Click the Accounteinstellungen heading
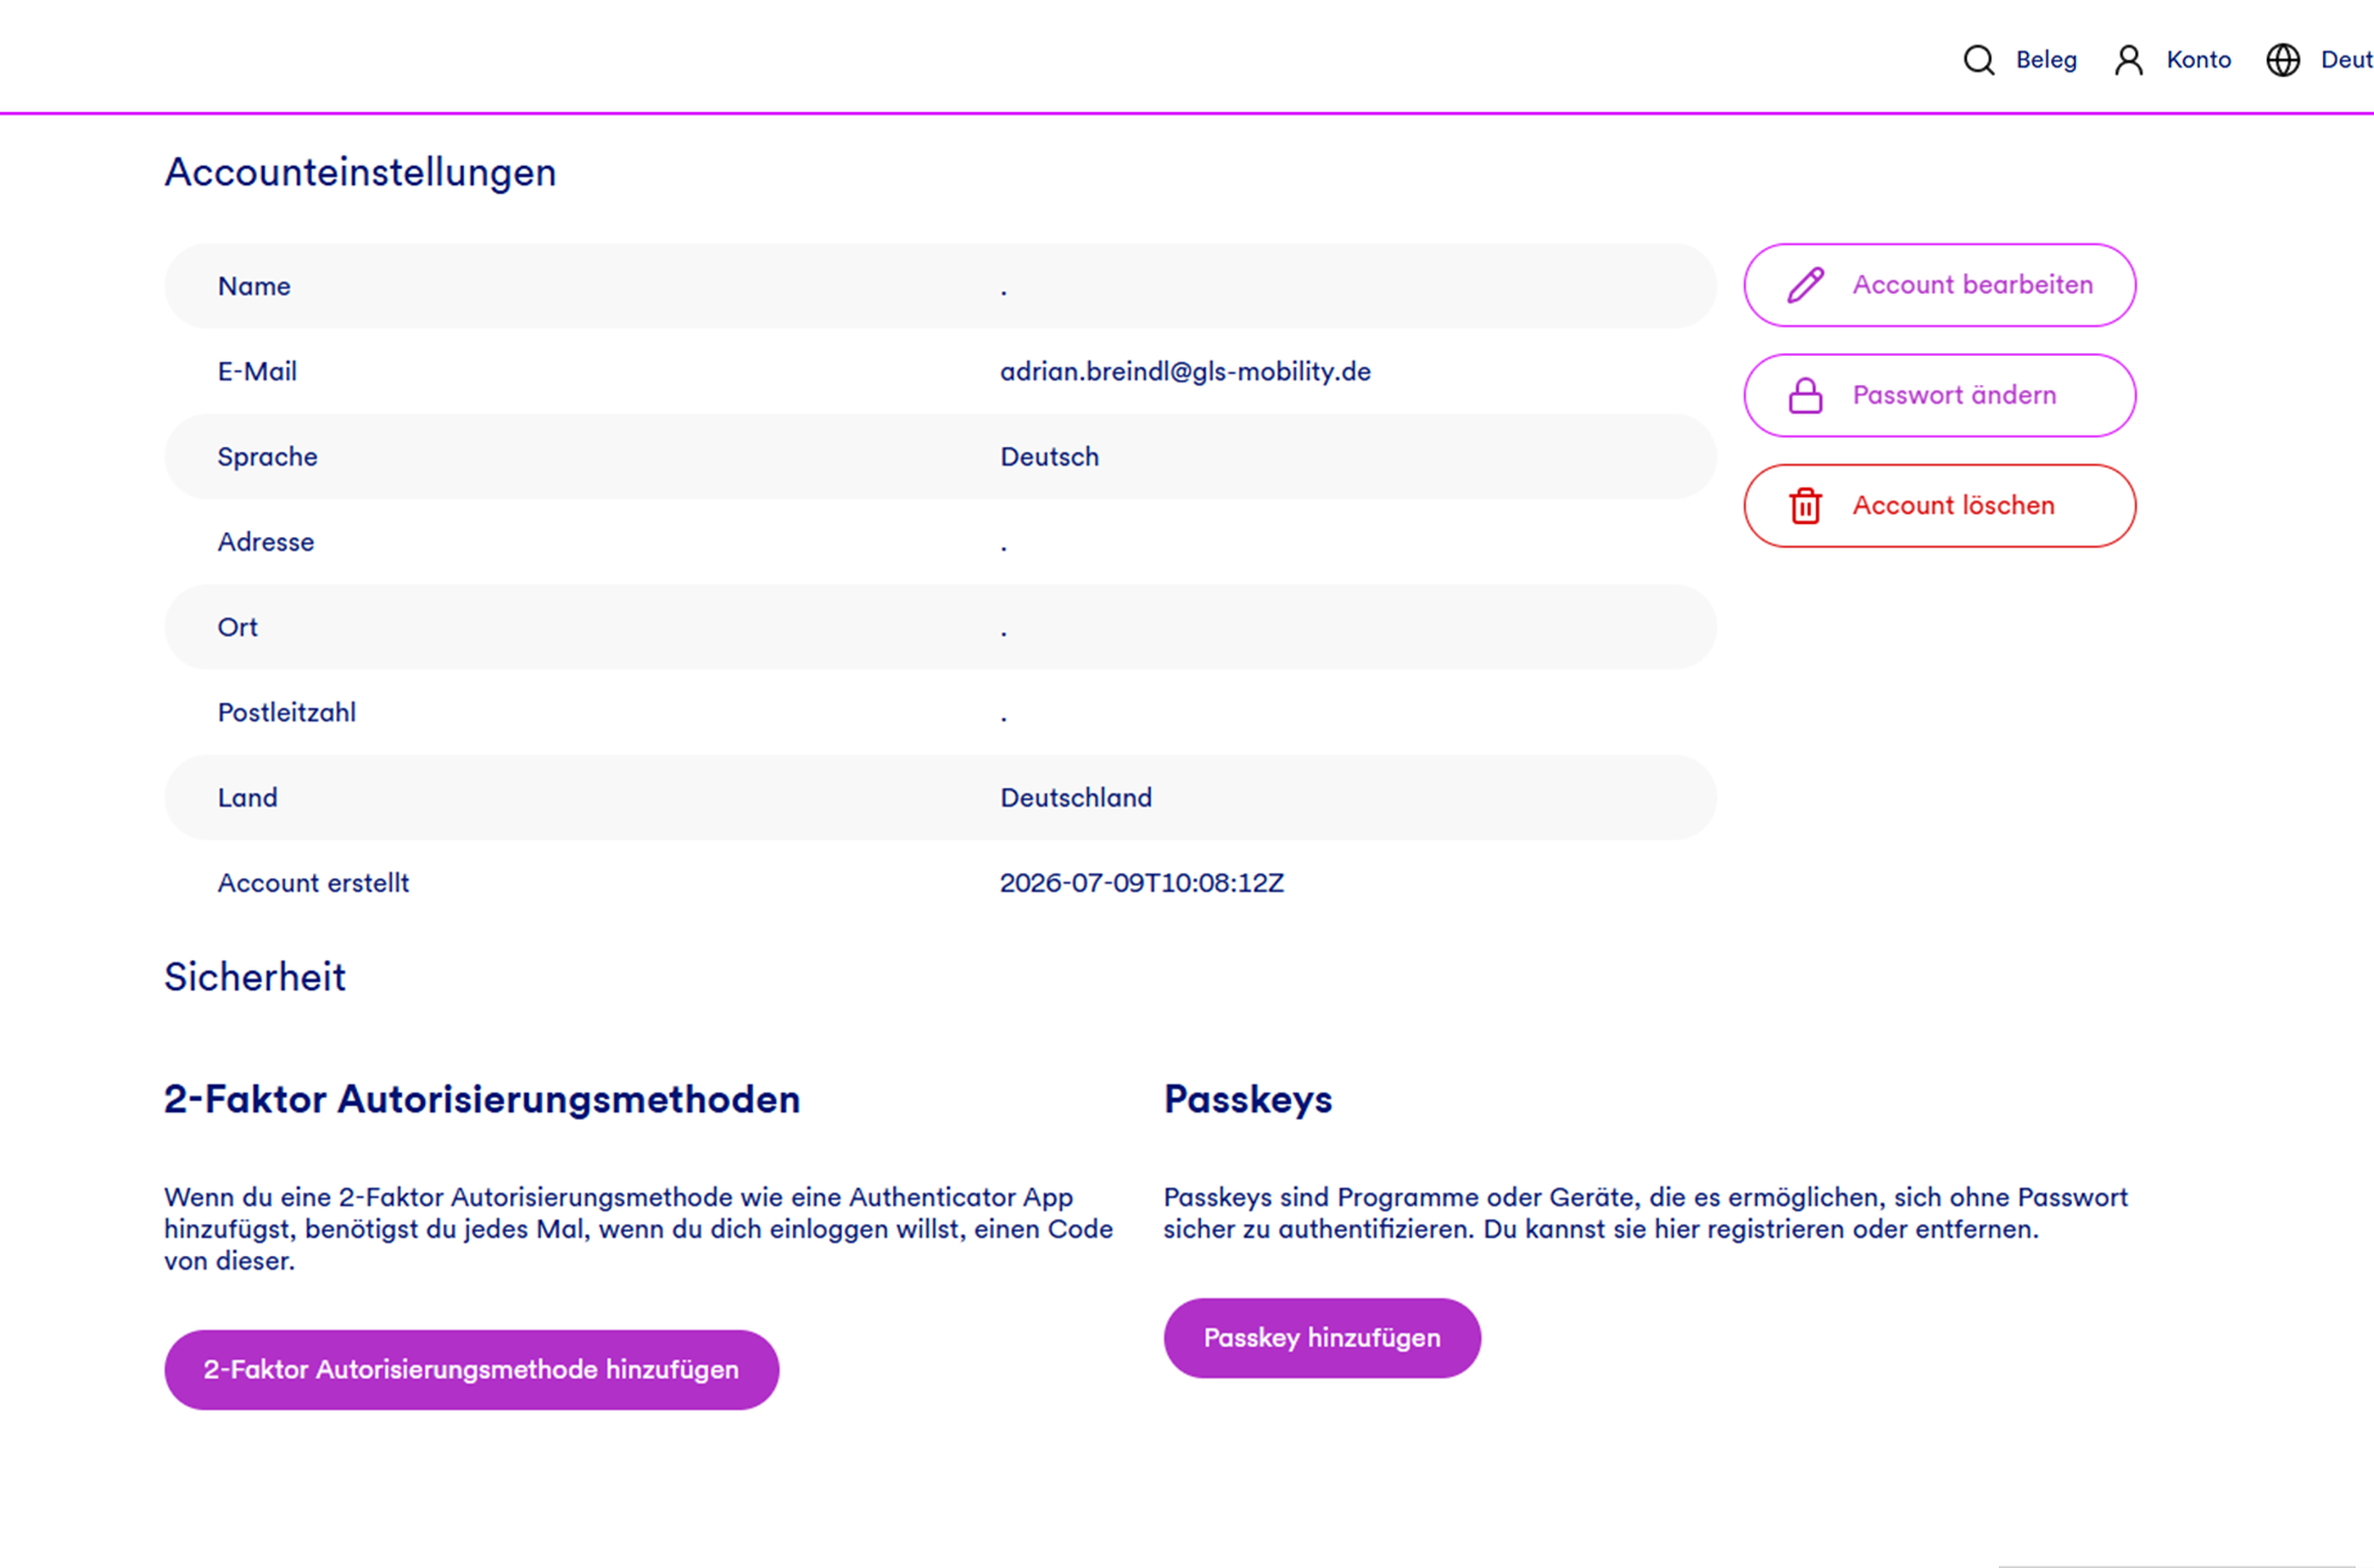The width and height of the screenshot is (2374, 1568). pos(361,172)
